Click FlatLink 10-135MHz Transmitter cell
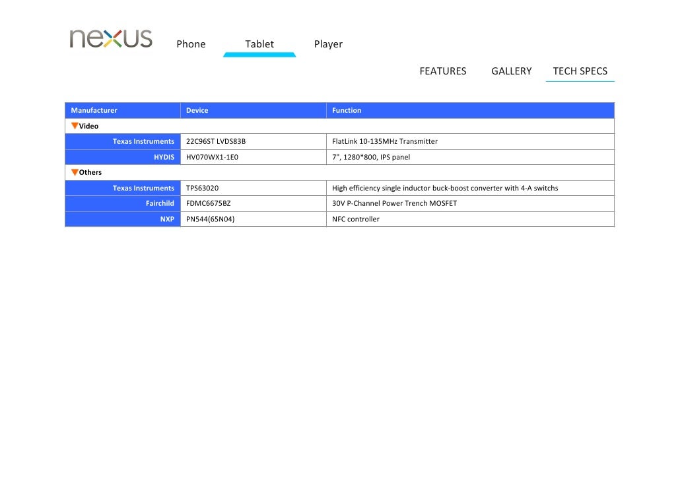This screenshot has height=480, width=680. [470, 142]
